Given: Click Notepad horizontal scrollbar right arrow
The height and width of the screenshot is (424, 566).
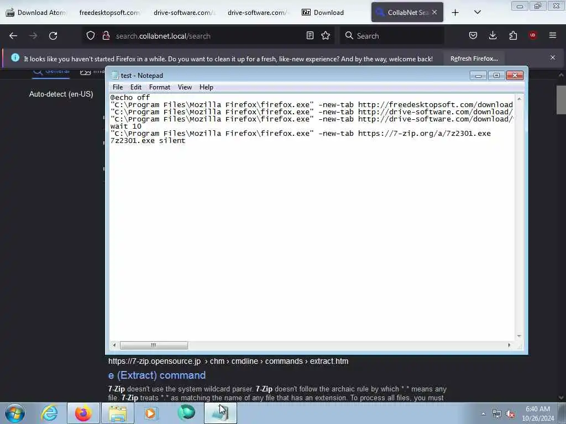Looking at the screenshot, I should [509, 346].
